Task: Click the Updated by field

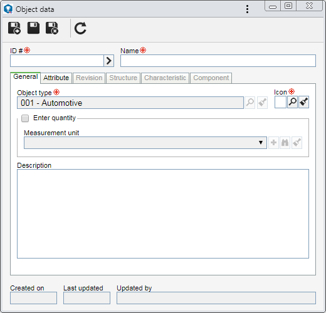Action: click(216, 298)
